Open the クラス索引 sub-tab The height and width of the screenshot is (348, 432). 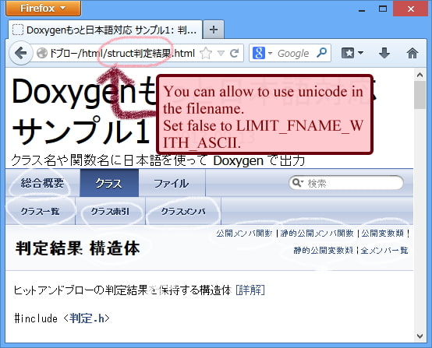110,211
